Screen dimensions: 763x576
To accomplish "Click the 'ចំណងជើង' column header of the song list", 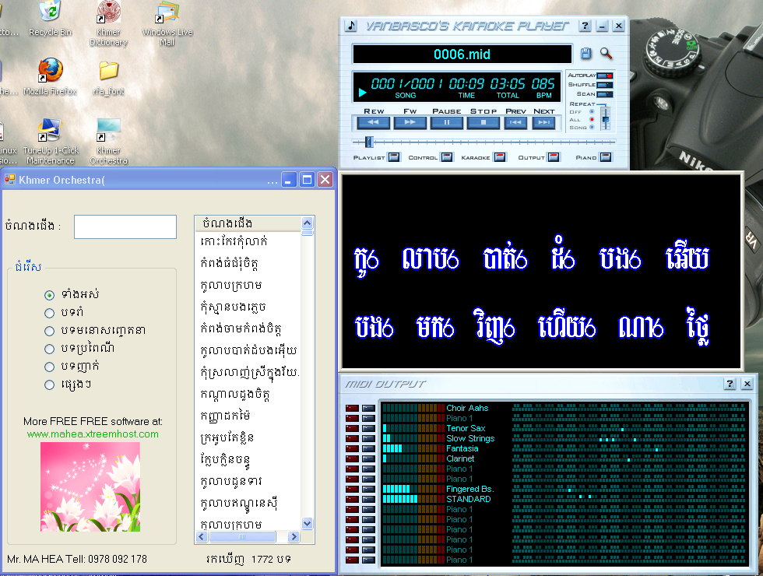I will 248,223.
